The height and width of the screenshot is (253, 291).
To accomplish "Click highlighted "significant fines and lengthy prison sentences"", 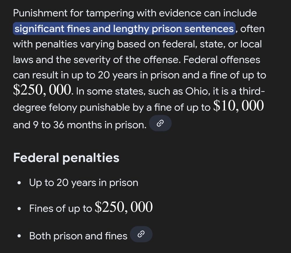I will point(124,29).
